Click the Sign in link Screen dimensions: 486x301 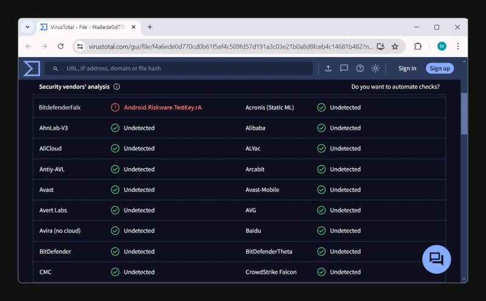pos(407,69)
